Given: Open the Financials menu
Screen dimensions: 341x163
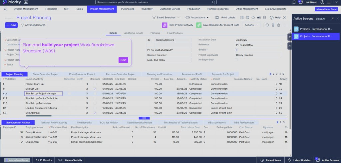Looking at the screenshot, I should tap(51, 9).
